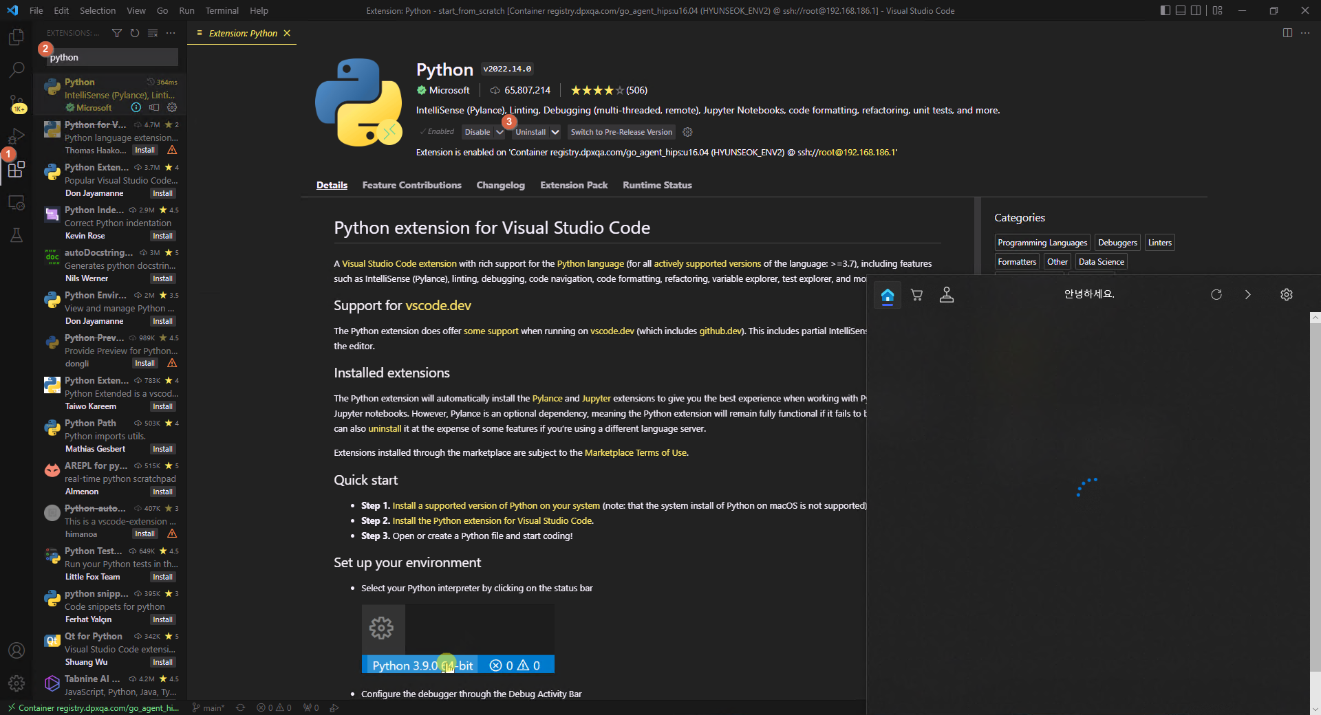Open Source Control view with 1K+ badge

17,103
